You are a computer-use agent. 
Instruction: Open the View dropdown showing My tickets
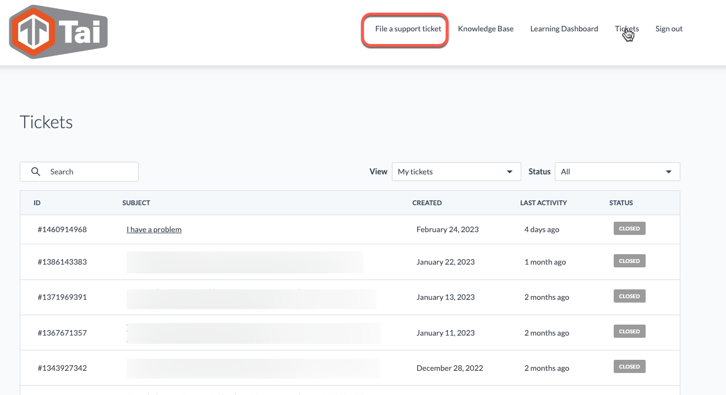[x=456, y=172]
